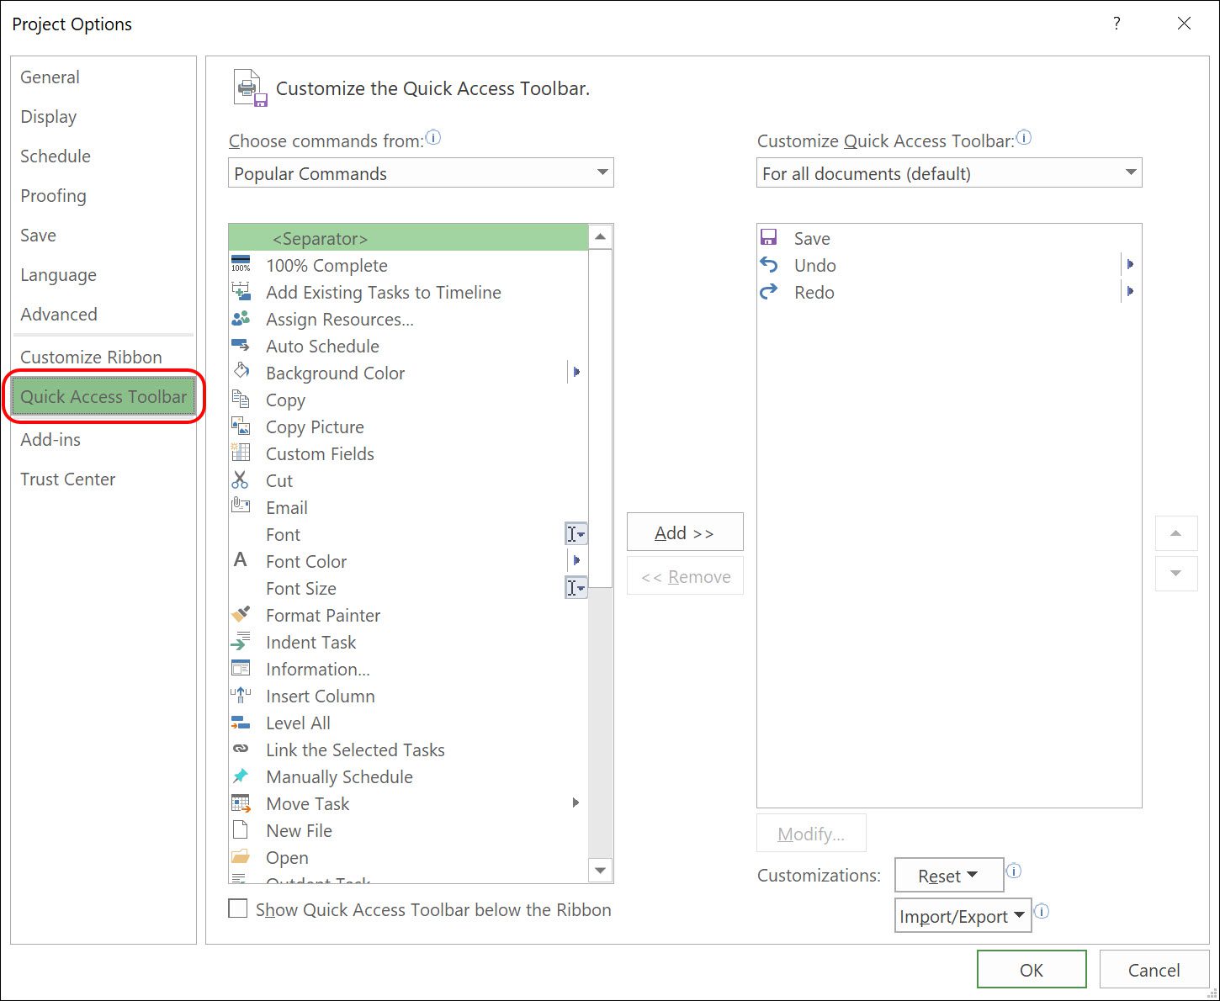Click the Copy command icon
This screenshot has height=1001, width=1220.
click(241, 400)
